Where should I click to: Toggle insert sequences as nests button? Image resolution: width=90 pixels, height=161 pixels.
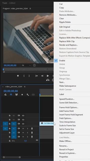[5, 95]
